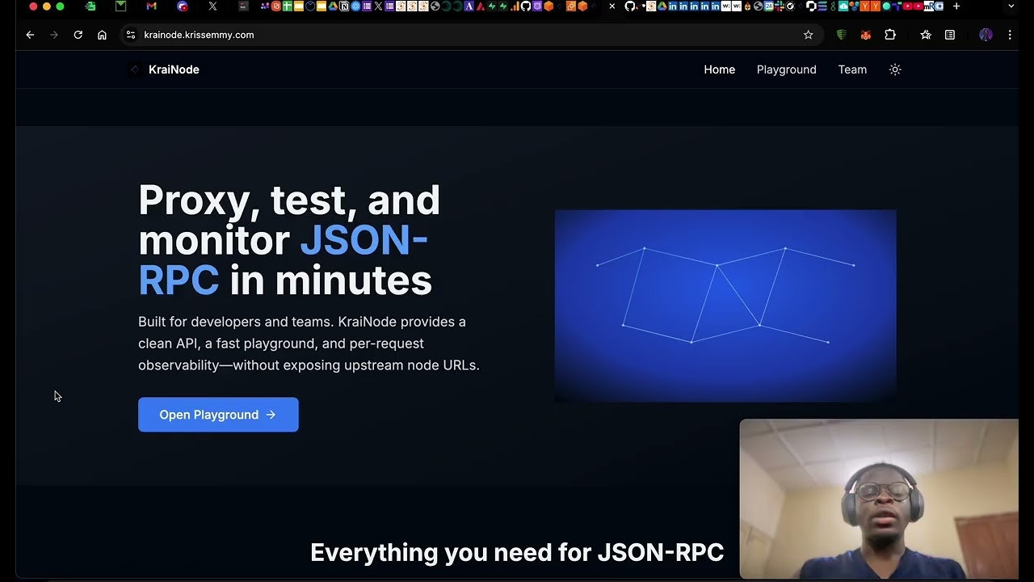Open the browser profile avatar menu
The image size is (1034, 582).
(x=986, y=35)
